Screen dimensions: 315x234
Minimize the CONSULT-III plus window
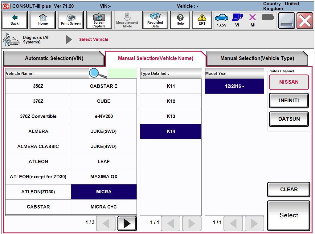pyautogui.click(x=286, y=20)
